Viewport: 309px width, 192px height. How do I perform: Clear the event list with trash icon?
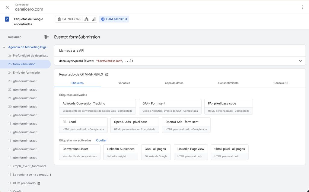click(46, 37)
